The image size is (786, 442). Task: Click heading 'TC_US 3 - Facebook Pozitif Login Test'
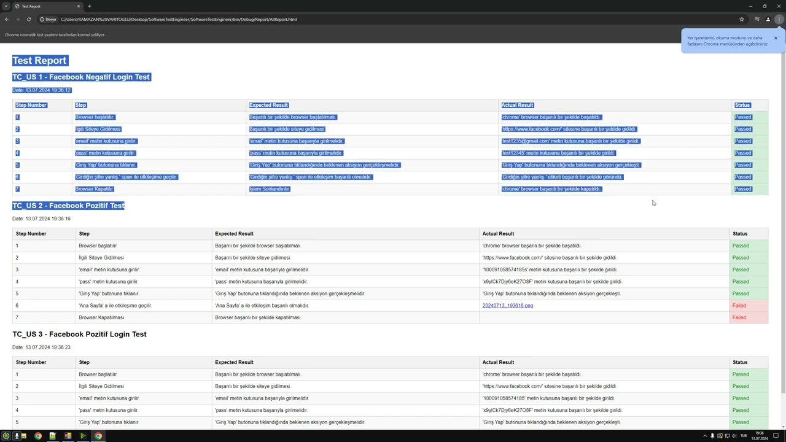79,335
